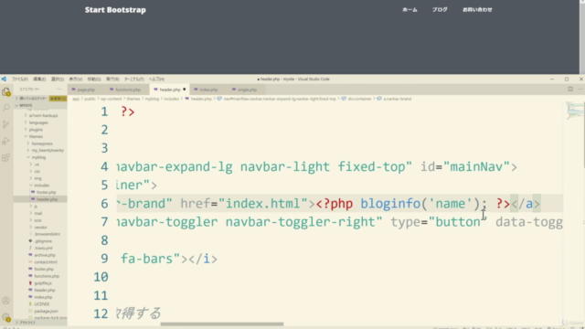585x329 pixels.
Task: Click the editor horizontal scrollbar thumb
Action: click(222, 324)
